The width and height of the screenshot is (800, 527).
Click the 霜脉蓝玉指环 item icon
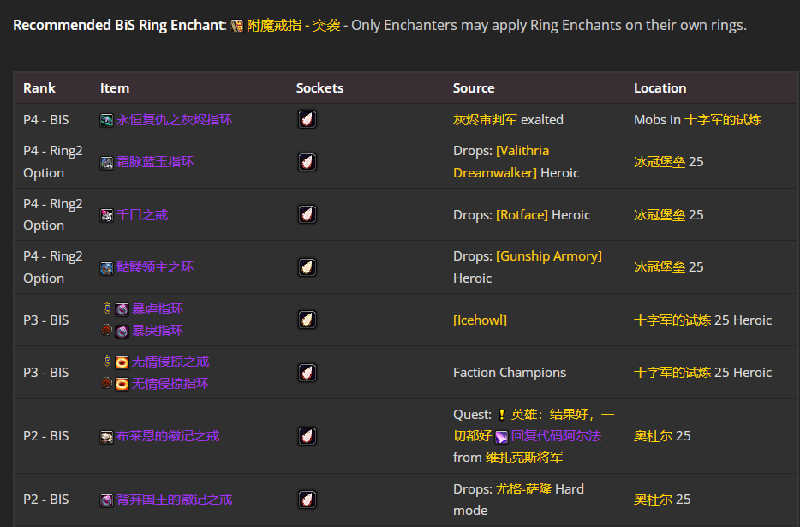pos(106,161)
